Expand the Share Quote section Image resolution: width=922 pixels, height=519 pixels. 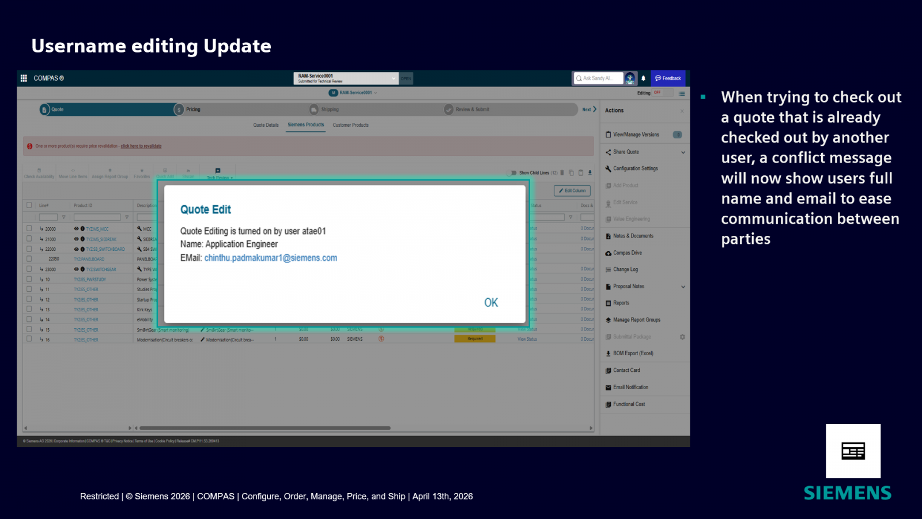coord(683,152)
